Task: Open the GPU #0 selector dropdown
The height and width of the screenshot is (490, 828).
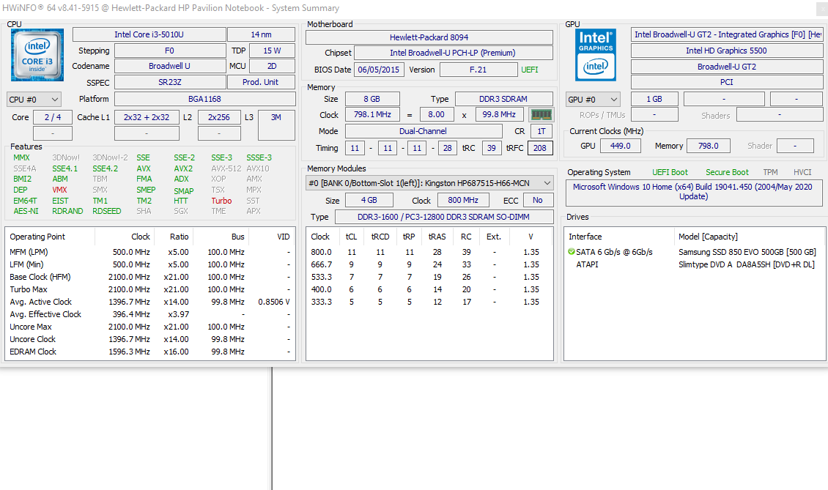Action: (x=593, y=100)
